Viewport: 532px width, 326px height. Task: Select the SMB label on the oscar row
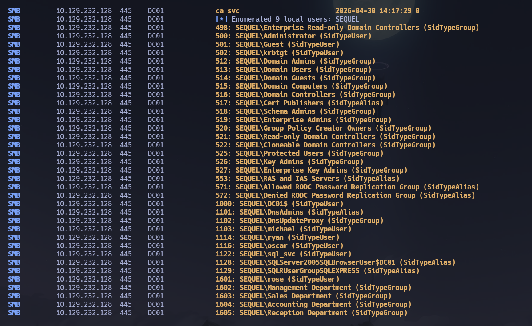click(x=14, y=246)
